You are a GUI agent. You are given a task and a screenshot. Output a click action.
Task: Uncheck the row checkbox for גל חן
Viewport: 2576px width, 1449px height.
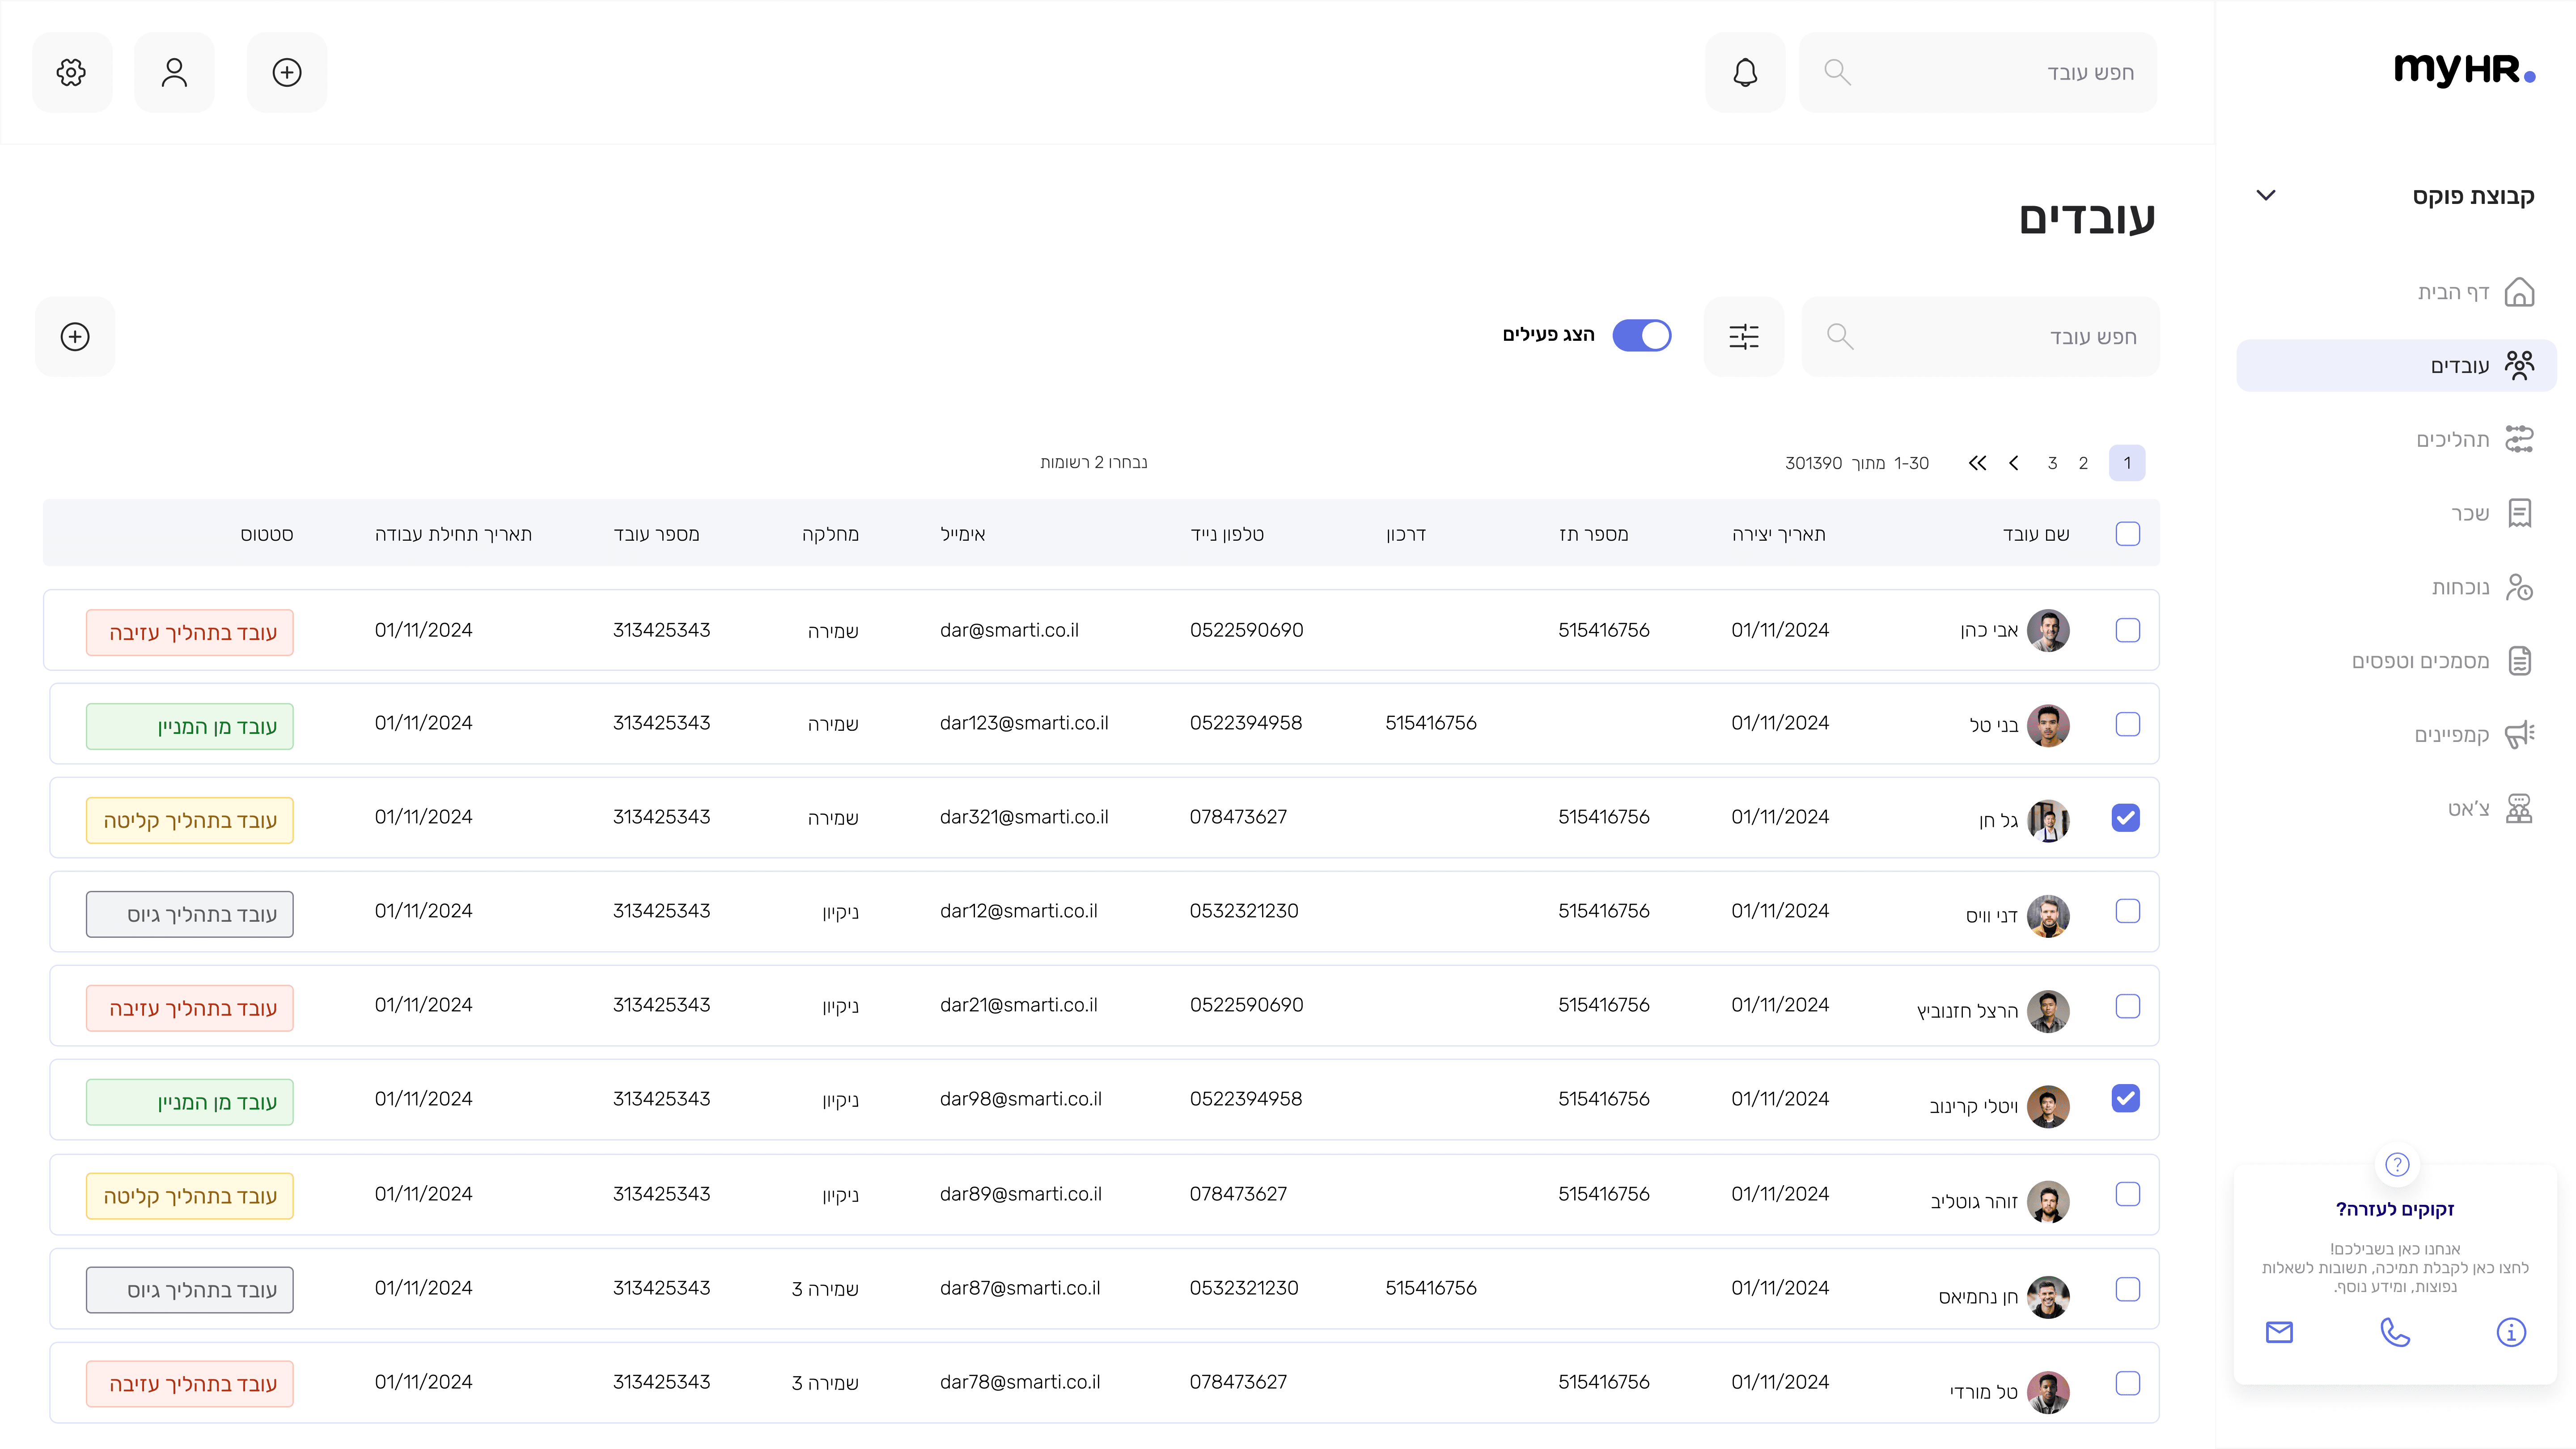coord(2126,818)
